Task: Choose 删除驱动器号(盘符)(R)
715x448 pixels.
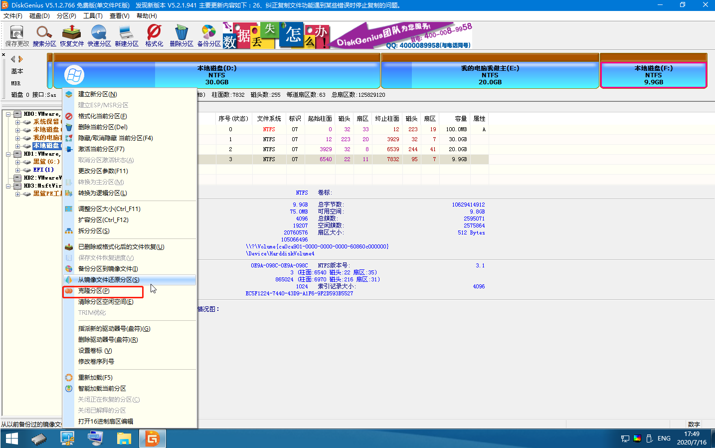Action: point(130,340)
